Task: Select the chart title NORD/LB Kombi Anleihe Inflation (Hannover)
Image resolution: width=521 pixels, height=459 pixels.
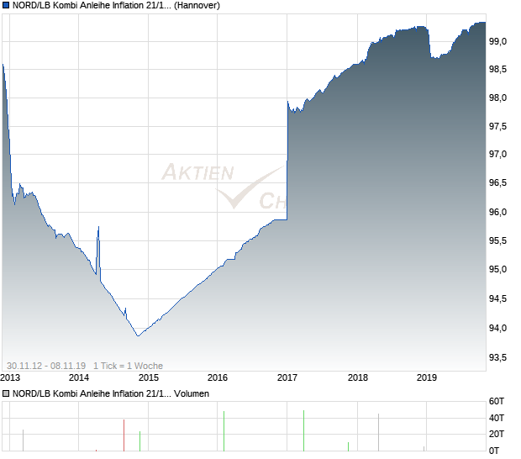Action: [x=116, y=6]
